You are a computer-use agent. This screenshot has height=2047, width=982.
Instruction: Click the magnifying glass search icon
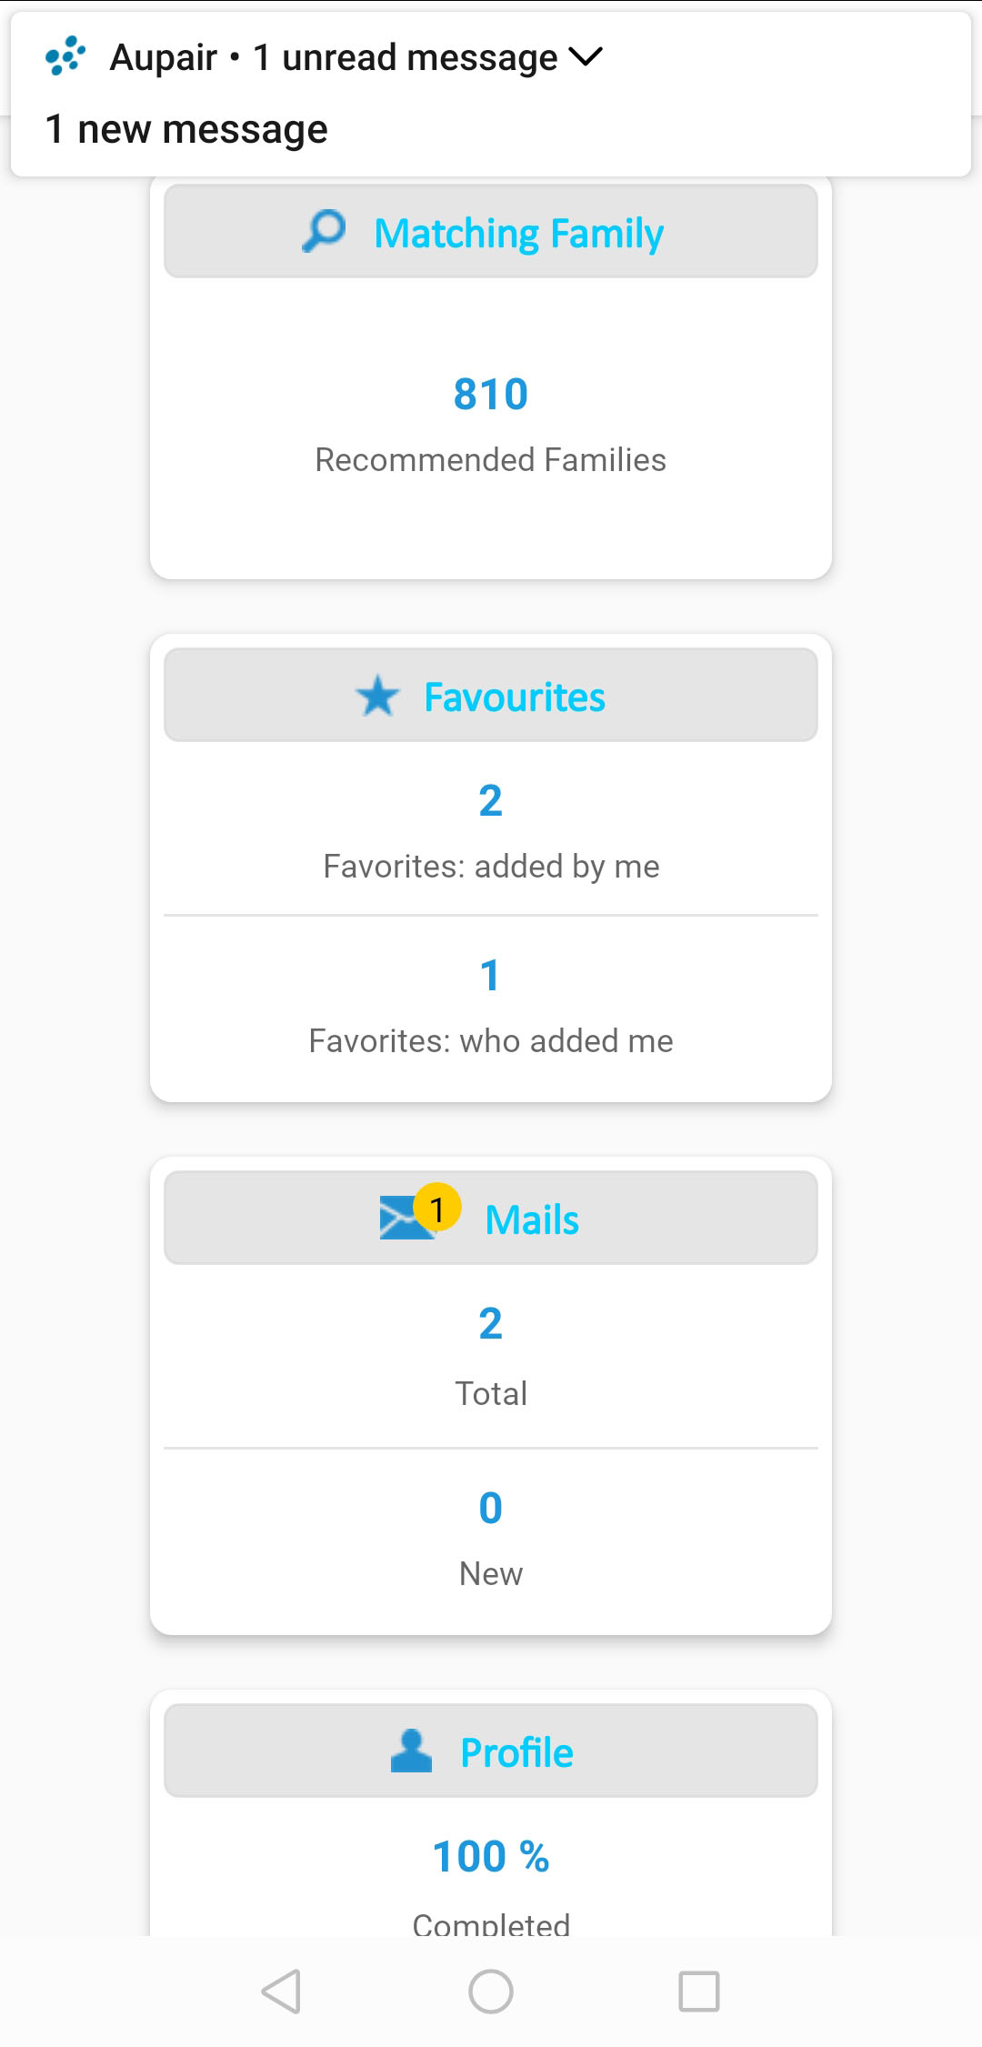click(324, 232)
